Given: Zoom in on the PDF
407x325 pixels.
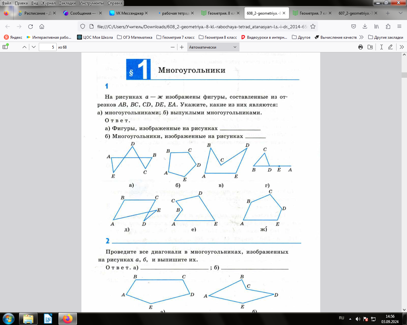Looking at the screenshot, I should [182, 47].
